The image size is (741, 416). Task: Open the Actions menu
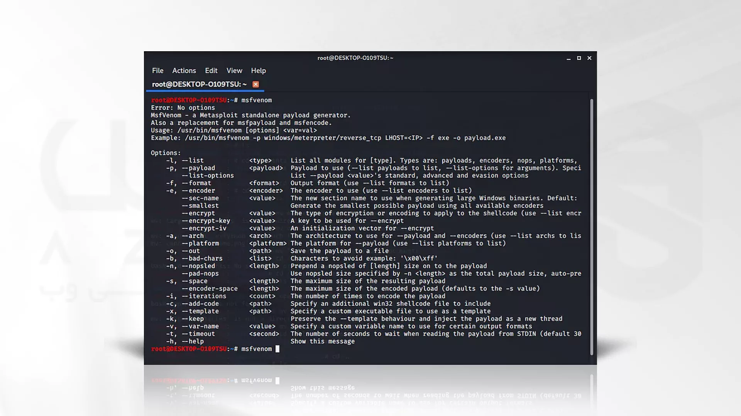pyautogui.click(x=184, y=70)
